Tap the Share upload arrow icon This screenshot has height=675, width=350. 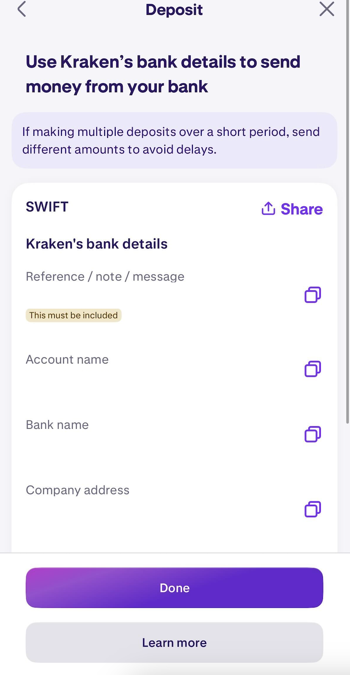268,208
